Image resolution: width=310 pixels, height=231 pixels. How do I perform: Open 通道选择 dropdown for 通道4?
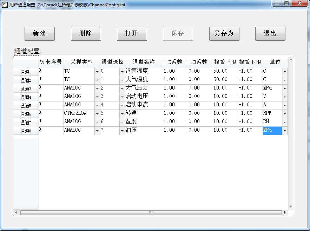122,97
